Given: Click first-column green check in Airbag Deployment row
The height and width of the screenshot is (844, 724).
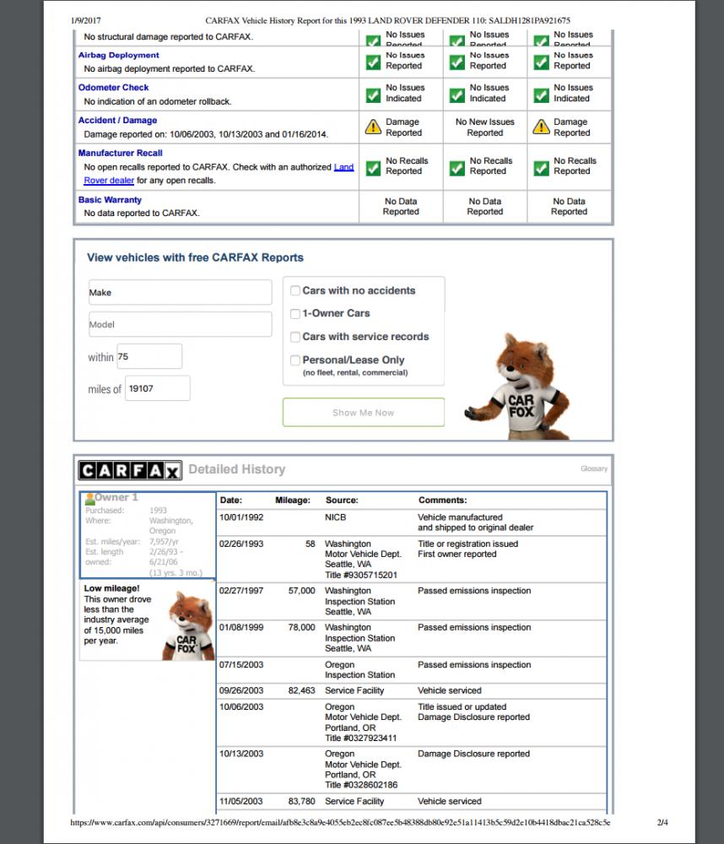Looking at the screenshot, I should click(x=373, y=62).
